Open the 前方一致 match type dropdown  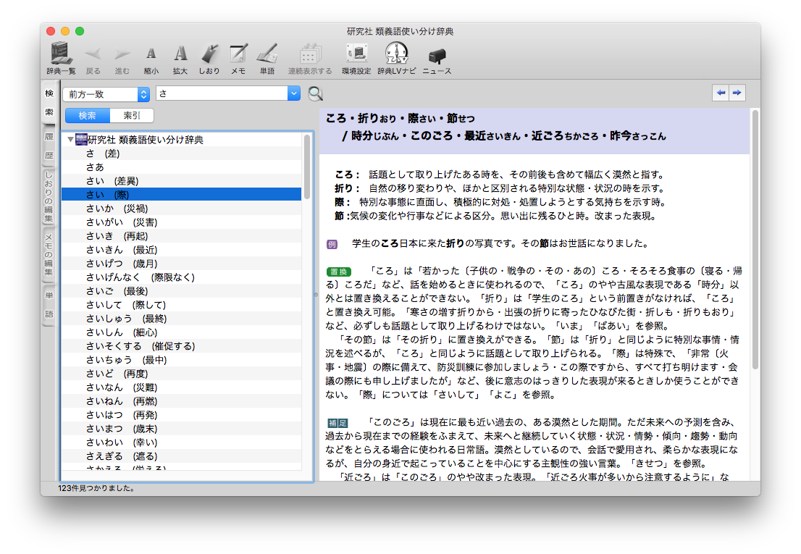point(106,94)
